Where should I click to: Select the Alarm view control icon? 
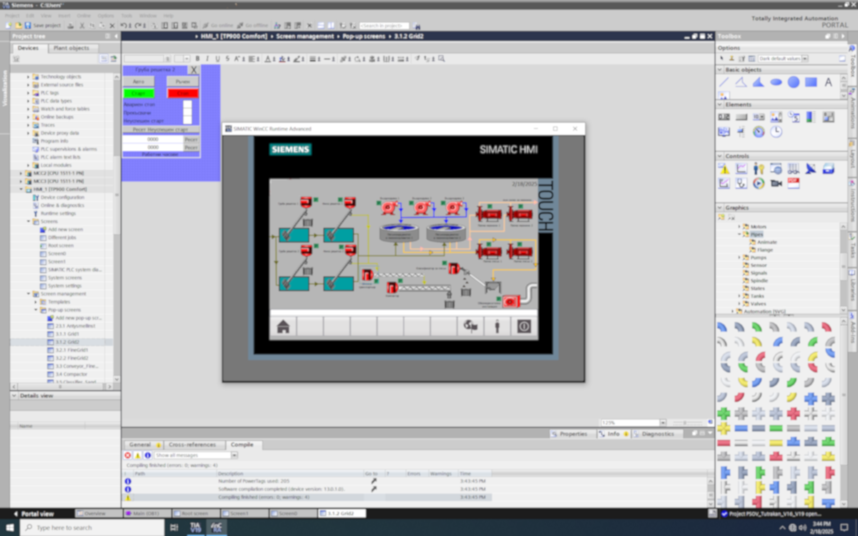point(724,169)
